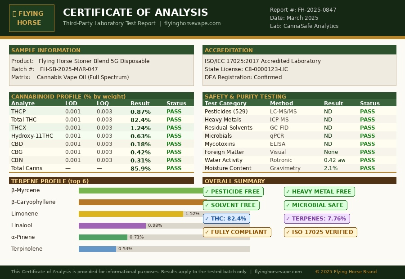Open flyinghorsevape.com link in footer
The image size is (405, 279).
[278, 272]
